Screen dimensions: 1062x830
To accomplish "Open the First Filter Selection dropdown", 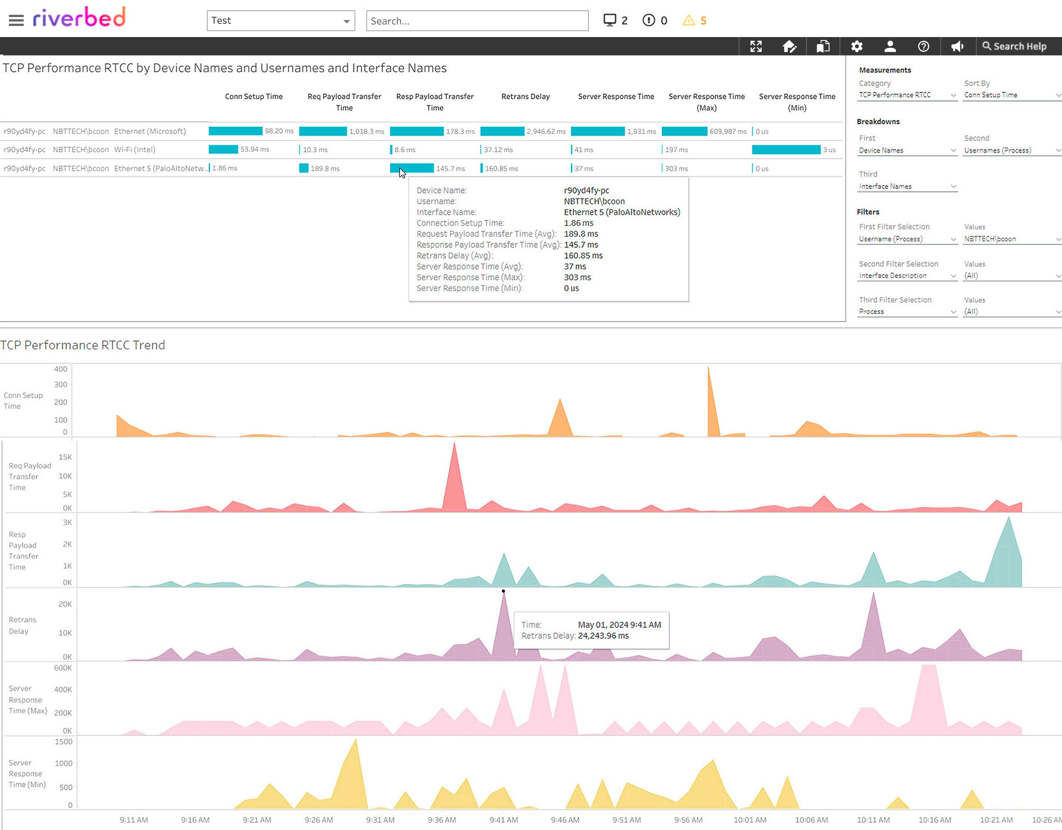I will coord(907,239).
